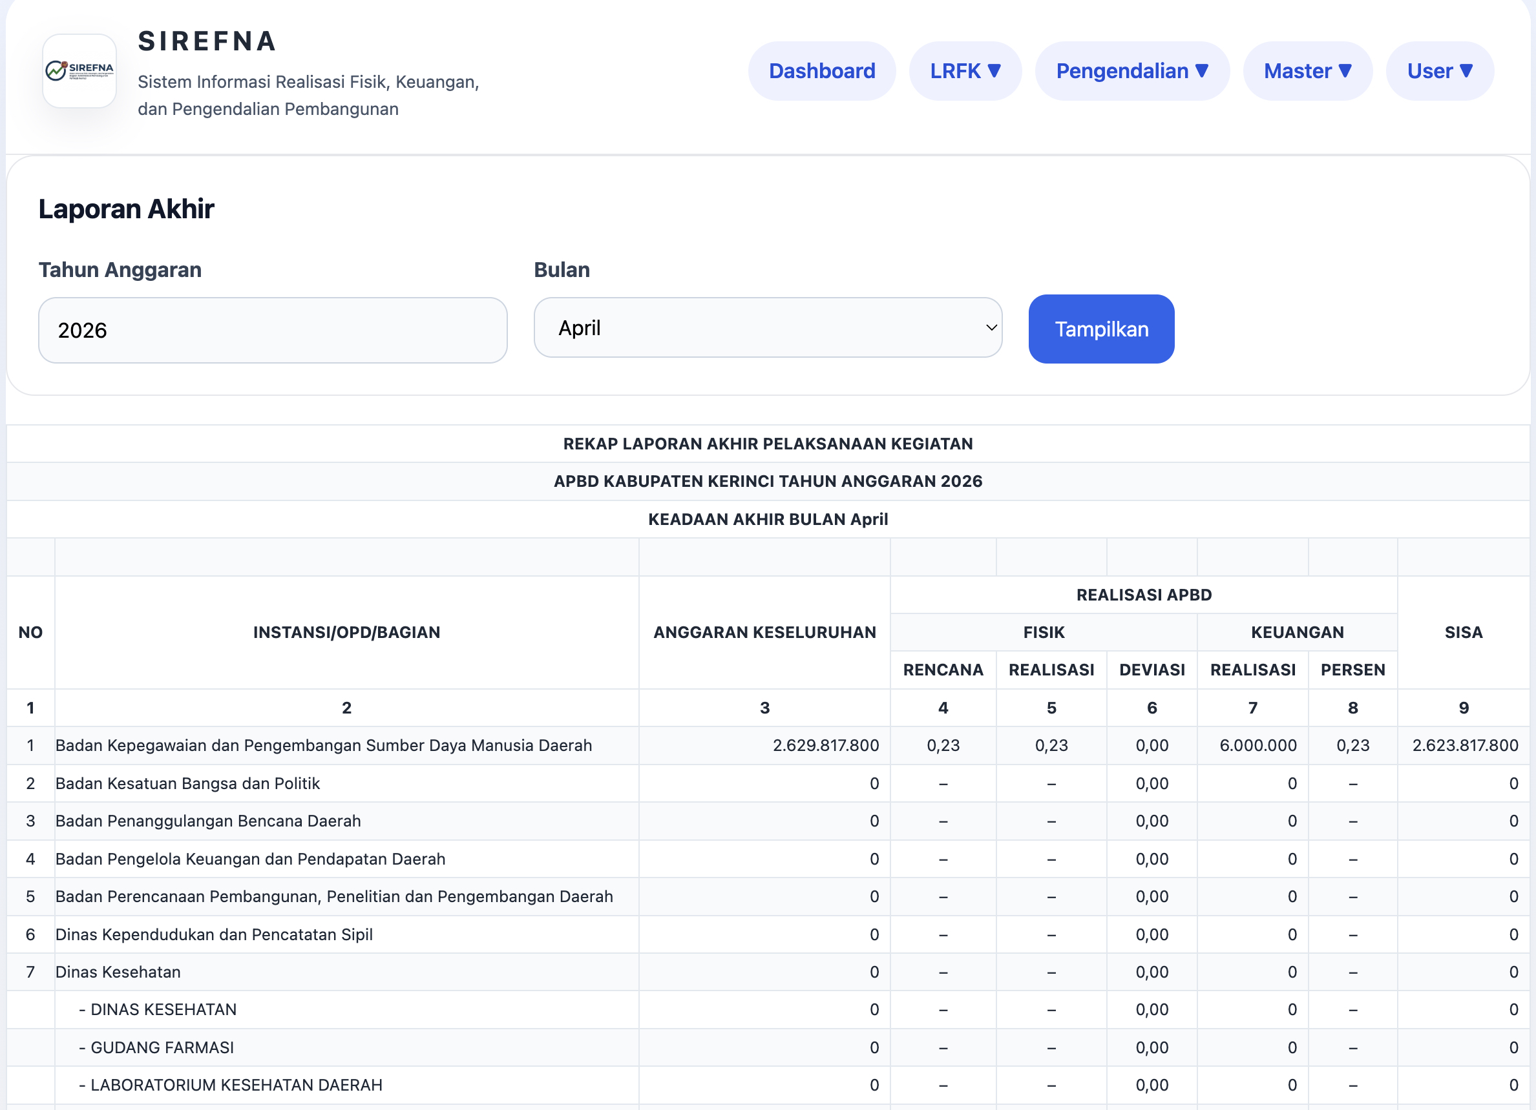
Task: Open the Dashboard page
Action: click(821, 71)
